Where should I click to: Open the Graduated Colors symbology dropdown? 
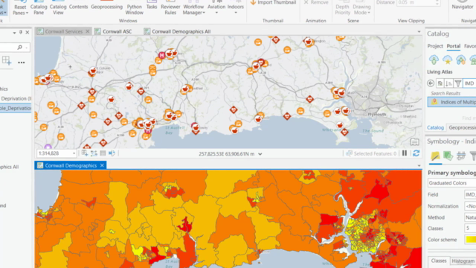[x=451, y=183]
